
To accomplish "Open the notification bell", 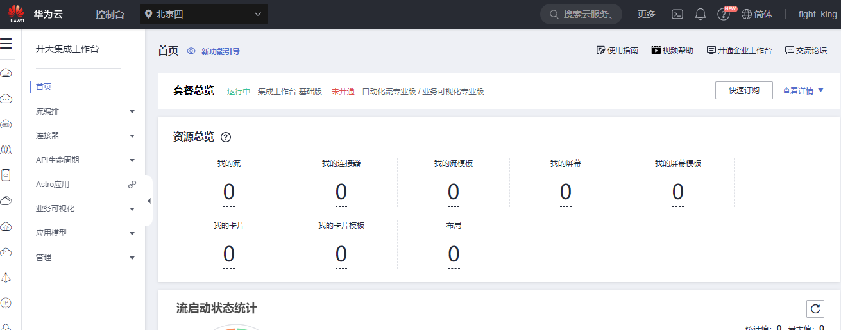I will pos(701,14).
